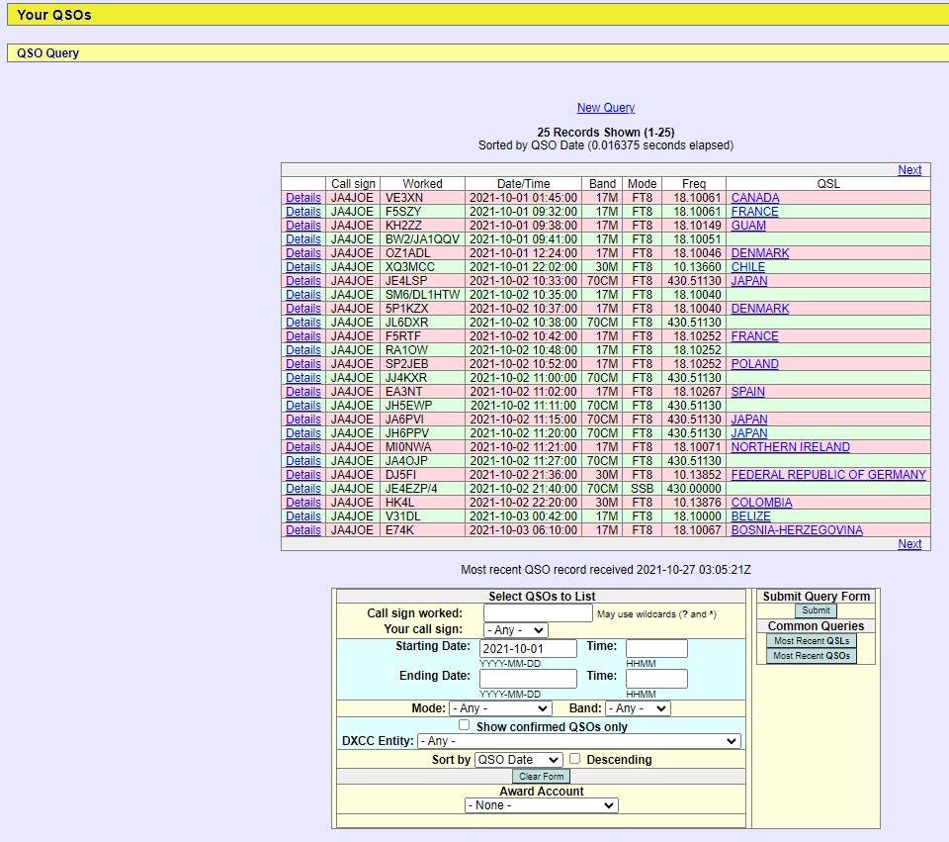Open the Mode dropdown
The image size is (949, 842).
click(x=499, y=708)
